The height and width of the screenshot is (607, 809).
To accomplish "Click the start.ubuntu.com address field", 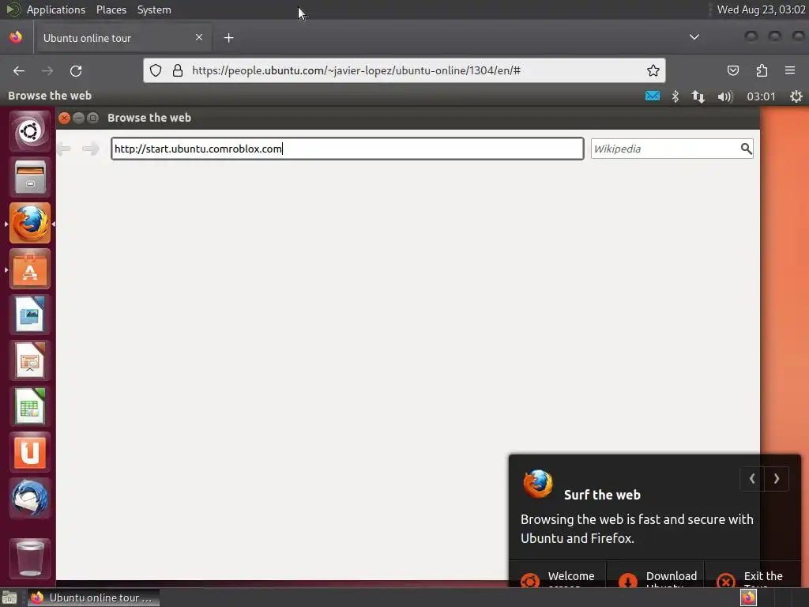I will coord(348,149).
